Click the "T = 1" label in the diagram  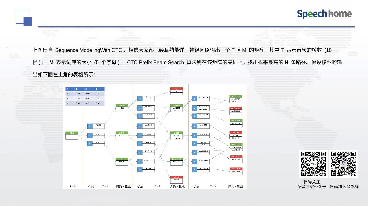click(106, 187)
